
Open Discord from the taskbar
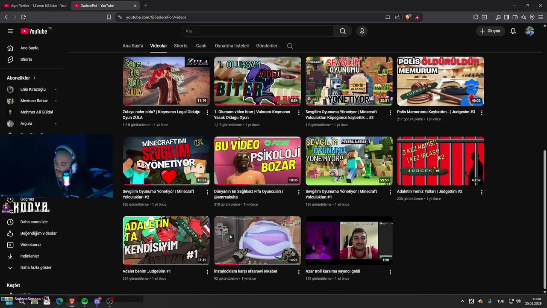[x=97, y=301]
